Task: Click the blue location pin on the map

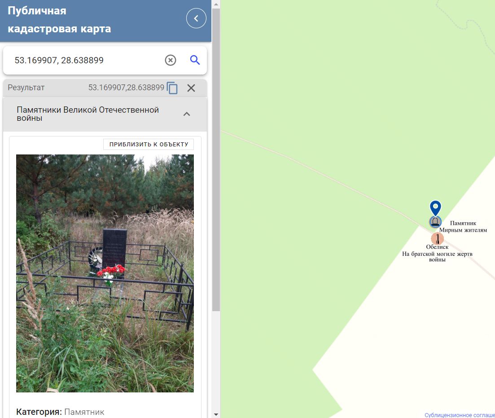Action: tap(435, 208)
